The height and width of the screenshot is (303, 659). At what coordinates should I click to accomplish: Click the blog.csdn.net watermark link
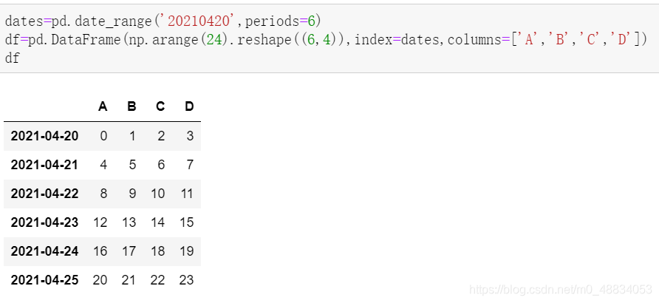pos(561,290)
